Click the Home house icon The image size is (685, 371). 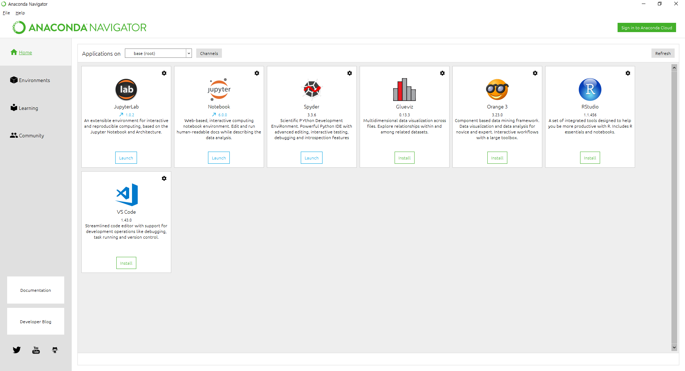tap(14, 52)
